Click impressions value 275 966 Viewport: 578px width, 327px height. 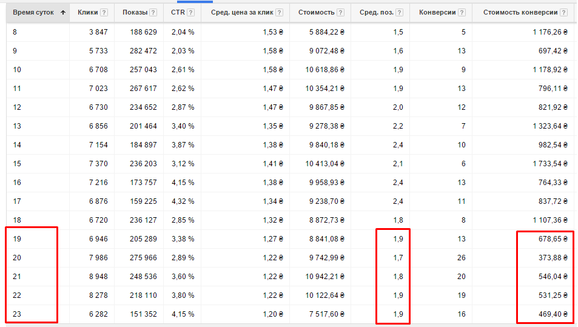coord(143,258)
